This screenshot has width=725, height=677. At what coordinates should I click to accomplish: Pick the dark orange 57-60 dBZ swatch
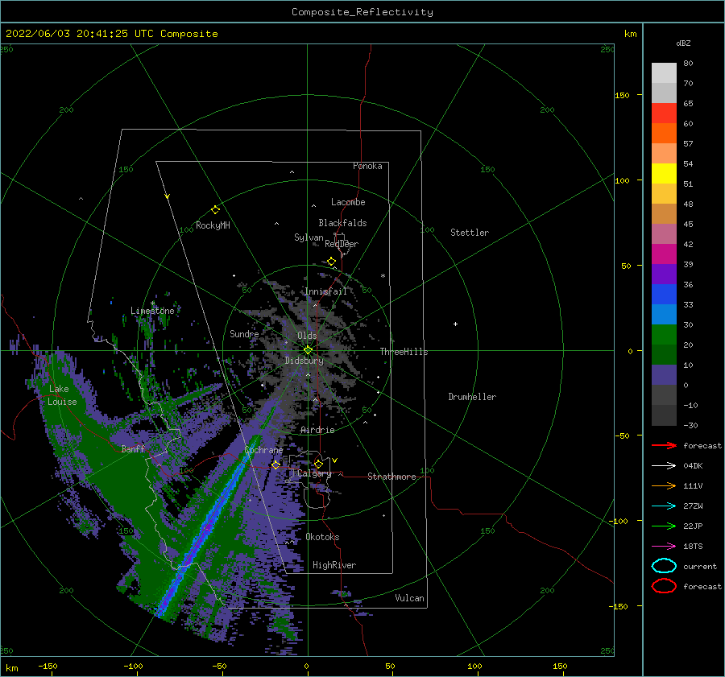pyautogui.click(x=664, y=134)
